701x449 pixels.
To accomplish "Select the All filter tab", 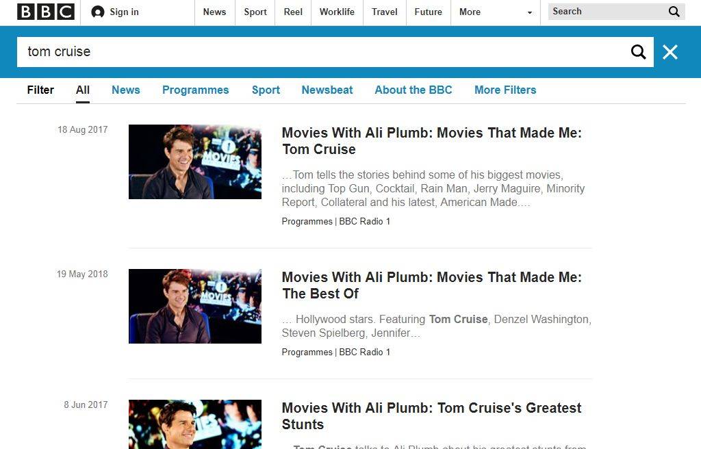I will [x=83, y=90].
